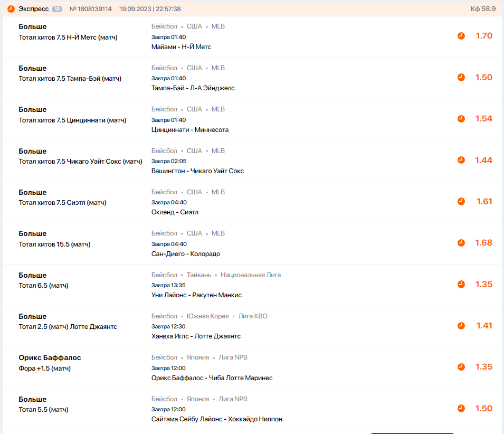Image resolution: width=504 pixels, height=434 pixels.
Task: Open the Сан-Диего - Колорадо match
Action: [x=186, y=254]
